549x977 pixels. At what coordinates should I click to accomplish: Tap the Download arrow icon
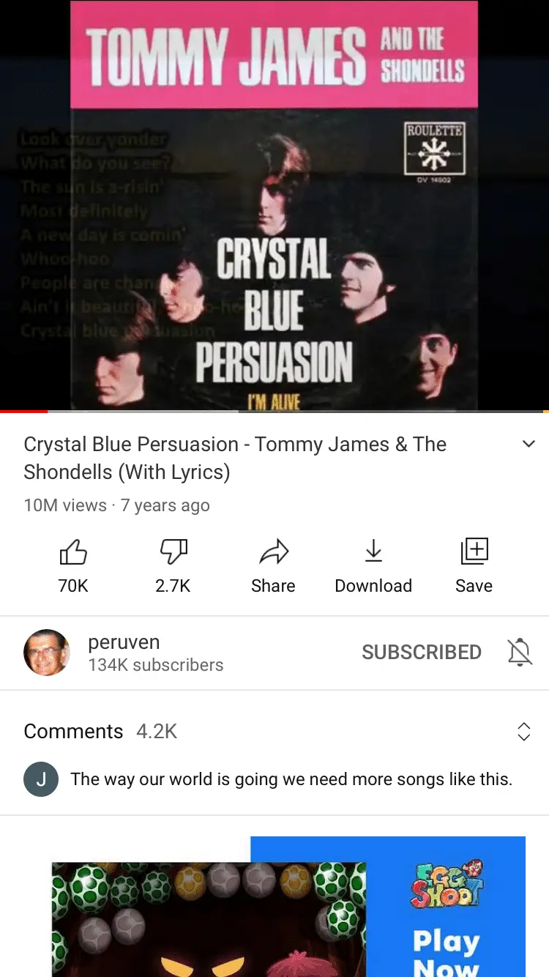coord(373,551)
